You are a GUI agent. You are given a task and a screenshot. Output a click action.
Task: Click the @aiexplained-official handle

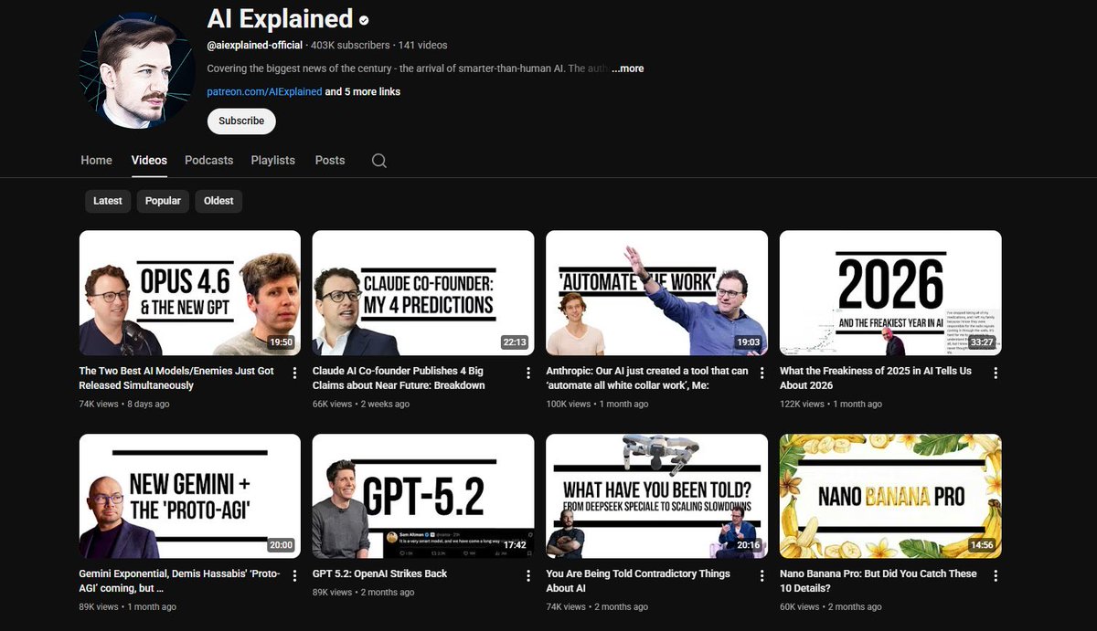click(x=255, y=45)
